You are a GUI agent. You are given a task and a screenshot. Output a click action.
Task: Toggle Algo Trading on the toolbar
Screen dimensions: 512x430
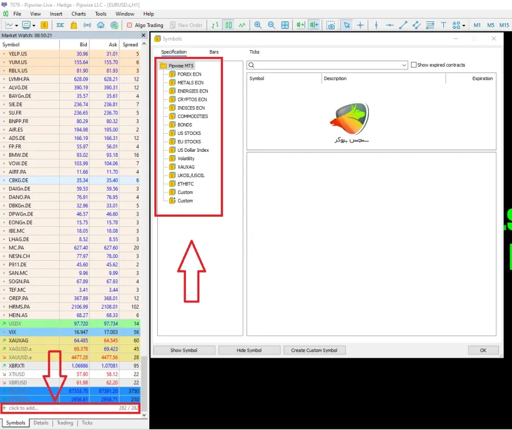145,25
